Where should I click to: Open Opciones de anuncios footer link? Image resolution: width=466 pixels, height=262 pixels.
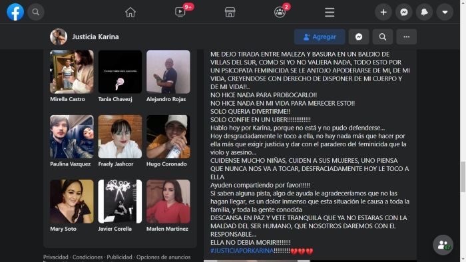coord(164,257)
